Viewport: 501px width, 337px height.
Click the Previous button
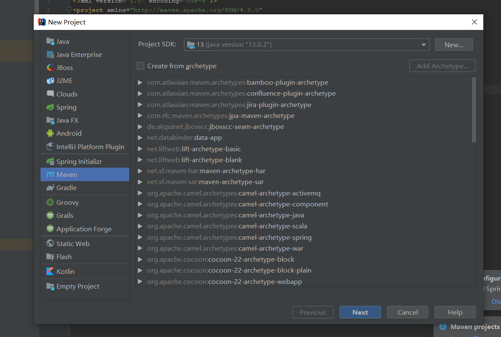click(x=313, y=313)
